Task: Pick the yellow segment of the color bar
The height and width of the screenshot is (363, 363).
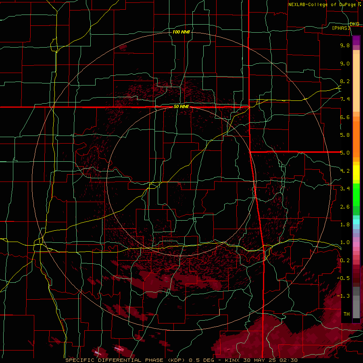Action: click(x=356, y=173)
